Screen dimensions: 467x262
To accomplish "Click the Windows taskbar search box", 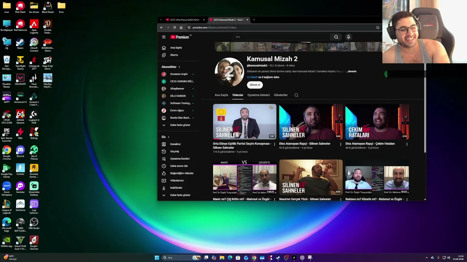I will [181, 258].
